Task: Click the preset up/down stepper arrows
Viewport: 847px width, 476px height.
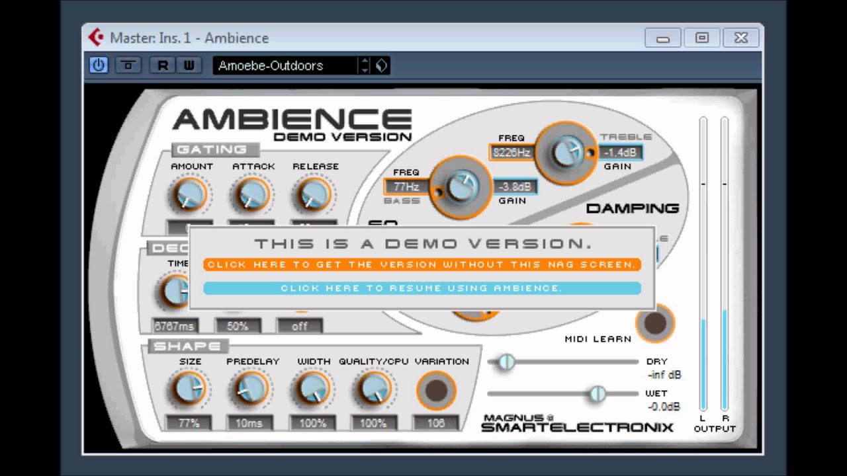Action: click(x=365, y=65)
